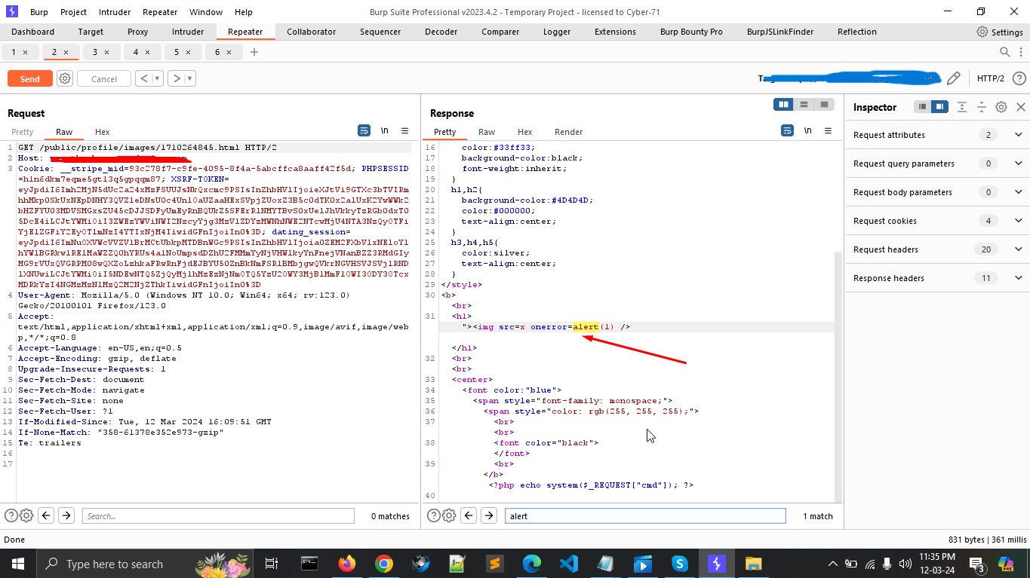Go to next match in Response search
The width and height of the screenshot is (1030, 578).
pos(489,515)
